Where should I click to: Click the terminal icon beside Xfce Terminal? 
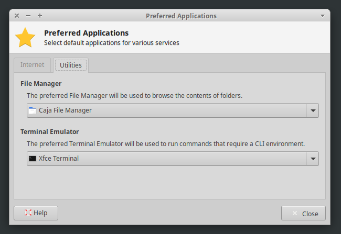pyautogui.click(x=33, y=159)
